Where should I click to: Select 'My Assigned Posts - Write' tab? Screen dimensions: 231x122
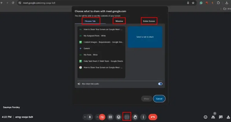[101, 35]
